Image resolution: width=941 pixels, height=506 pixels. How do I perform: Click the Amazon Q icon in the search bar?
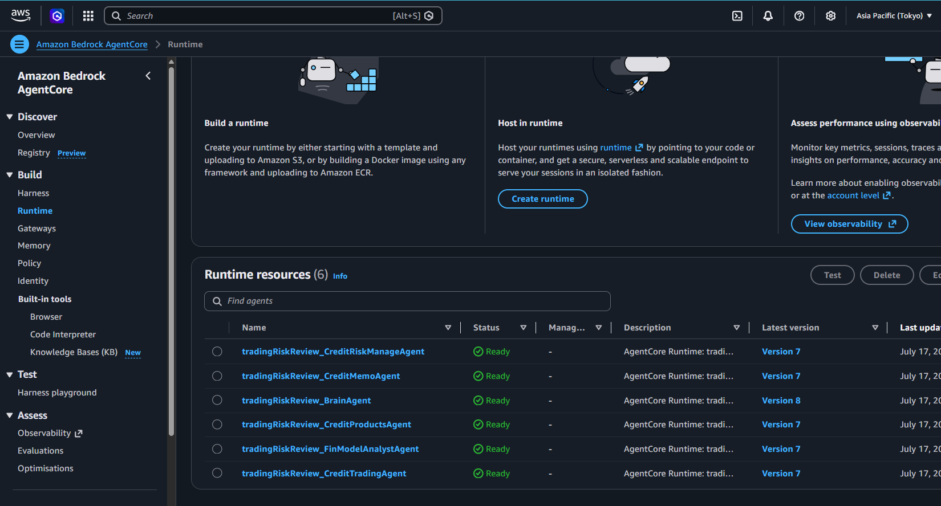click(x=429, y=16)
